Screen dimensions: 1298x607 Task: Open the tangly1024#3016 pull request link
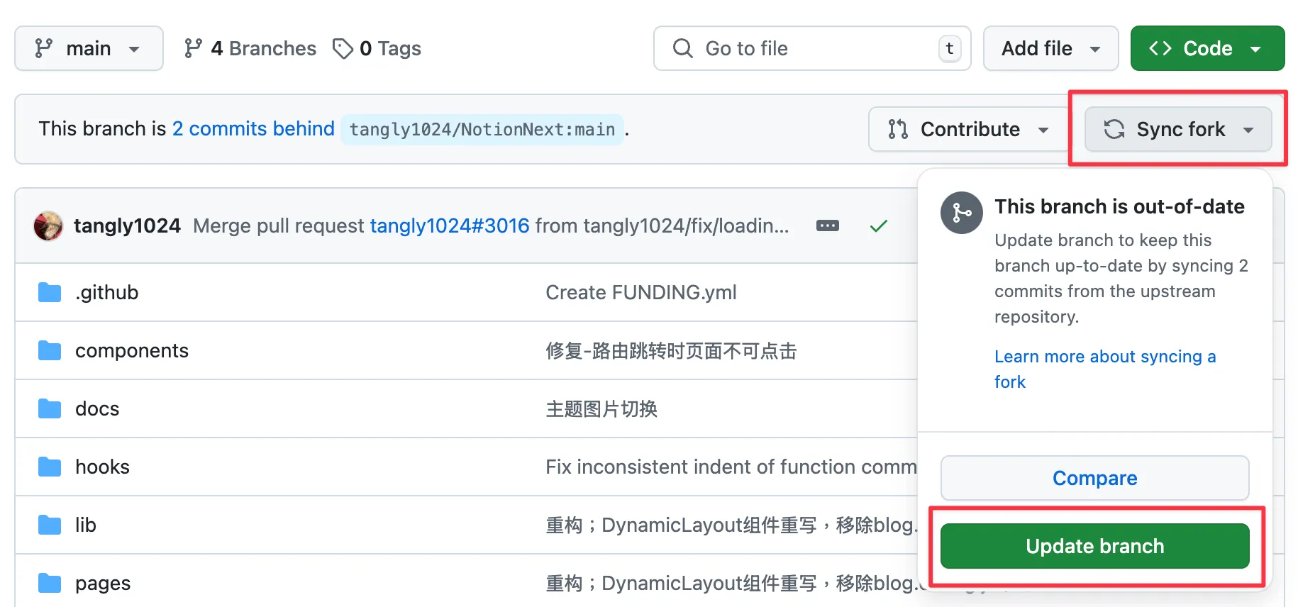[450, 225]
